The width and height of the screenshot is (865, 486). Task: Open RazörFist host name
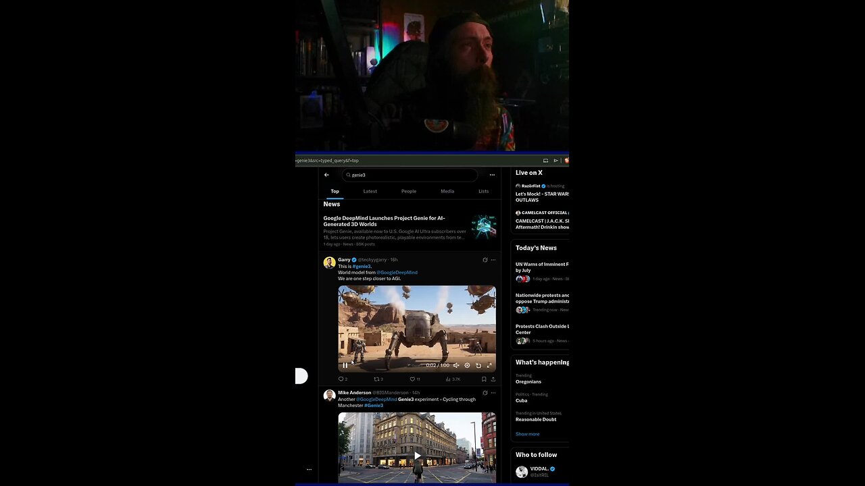tap(530, 186)
